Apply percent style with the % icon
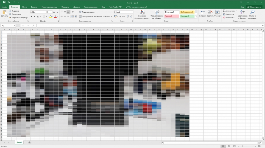 (x=120, y=17)
